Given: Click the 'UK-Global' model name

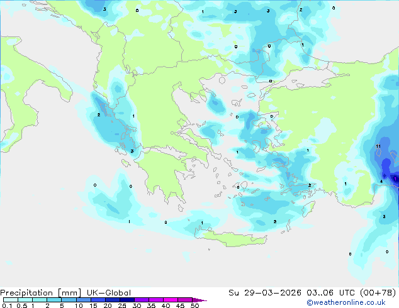Looking at the screenshot, I should coord(109,293).
